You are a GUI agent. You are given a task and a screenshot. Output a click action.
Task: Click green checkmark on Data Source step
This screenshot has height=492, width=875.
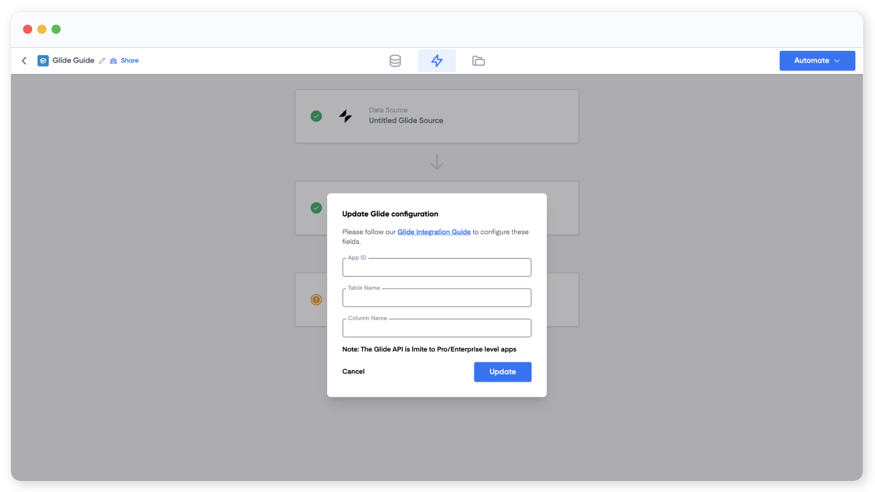click(x=316, y=116)
